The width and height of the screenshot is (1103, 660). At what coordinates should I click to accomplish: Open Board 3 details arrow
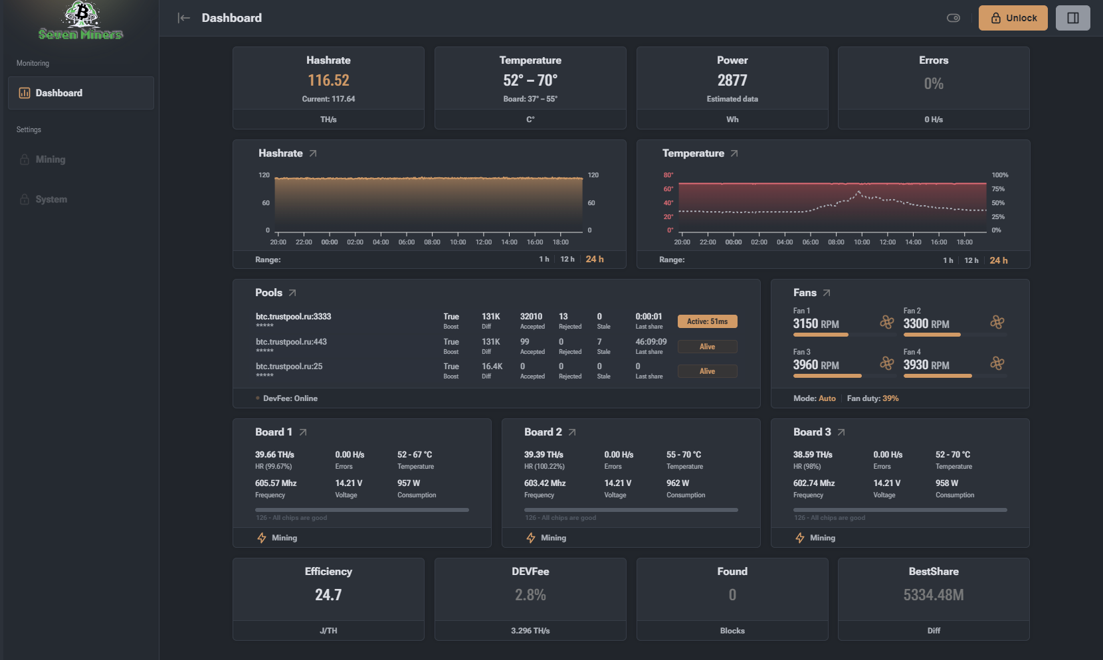point(841,432)
